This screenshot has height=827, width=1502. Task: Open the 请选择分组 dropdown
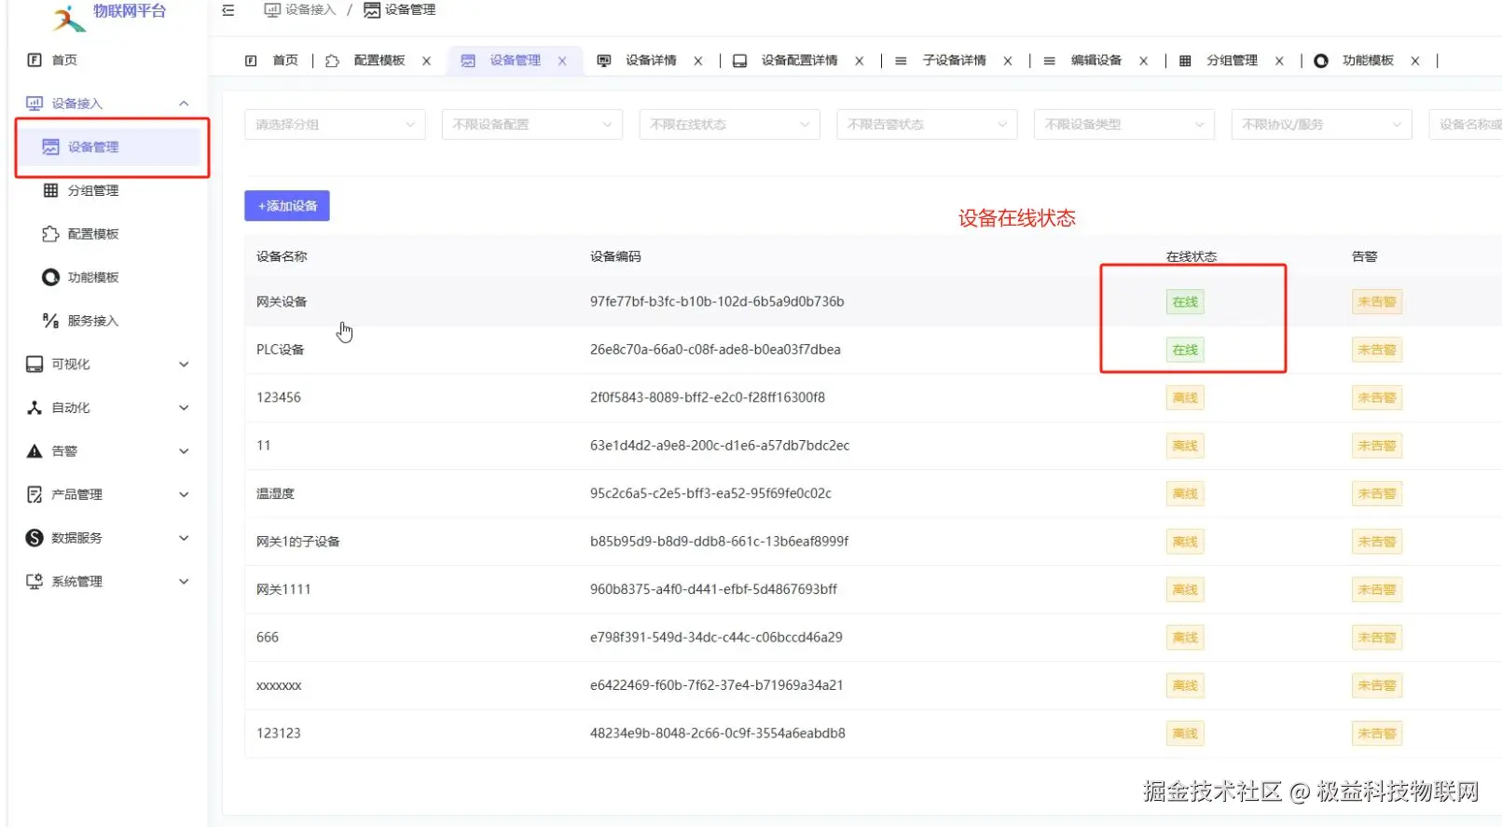coord(336,124)
